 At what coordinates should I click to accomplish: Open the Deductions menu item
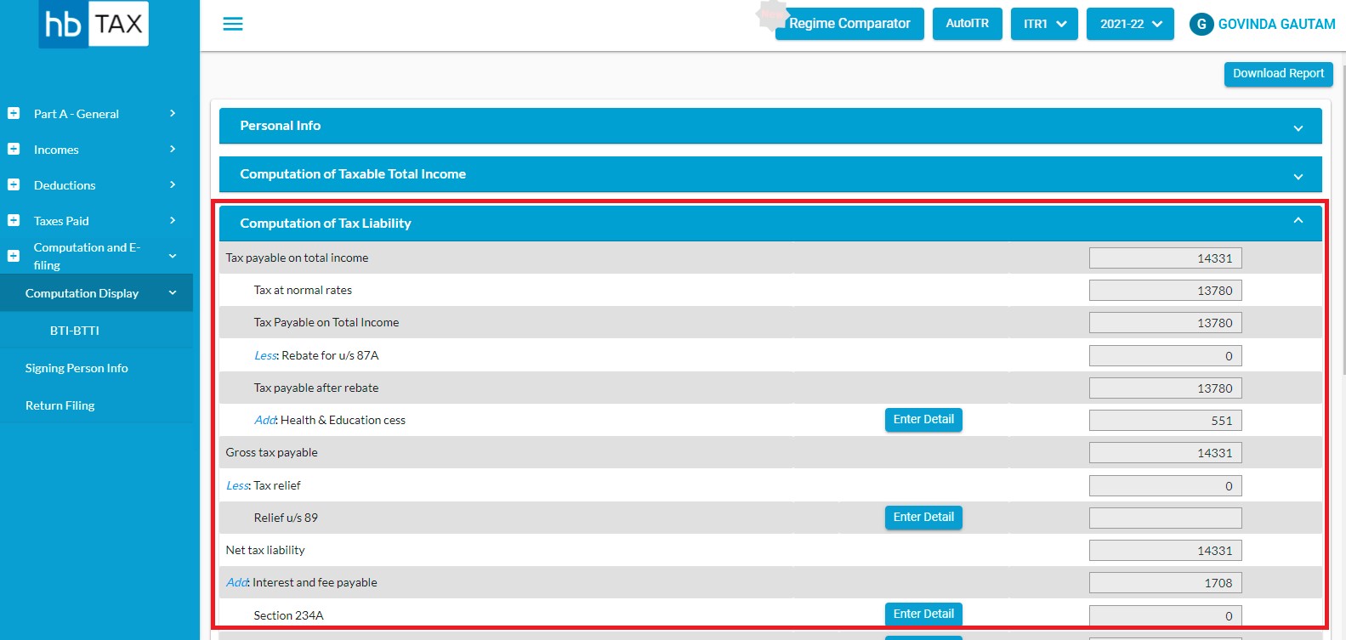(x=65, y=185)
